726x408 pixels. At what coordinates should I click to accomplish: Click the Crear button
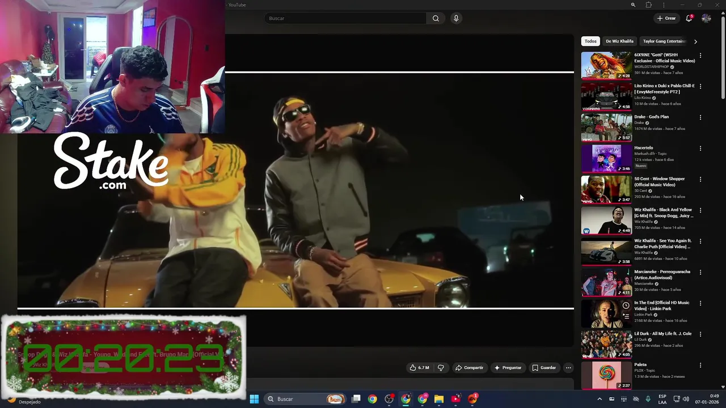pos(666,18)
